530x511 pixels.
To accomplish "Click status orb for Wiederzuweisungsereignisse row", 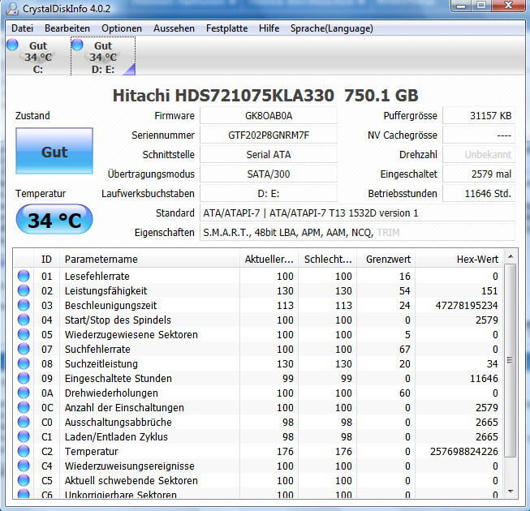I will coord(24,466).
